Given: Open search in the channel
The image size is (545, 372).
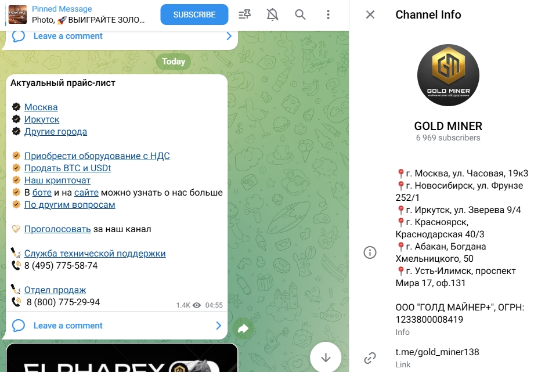Looking at the screenshot, I should pyautogui.click(x=300, y=15).
